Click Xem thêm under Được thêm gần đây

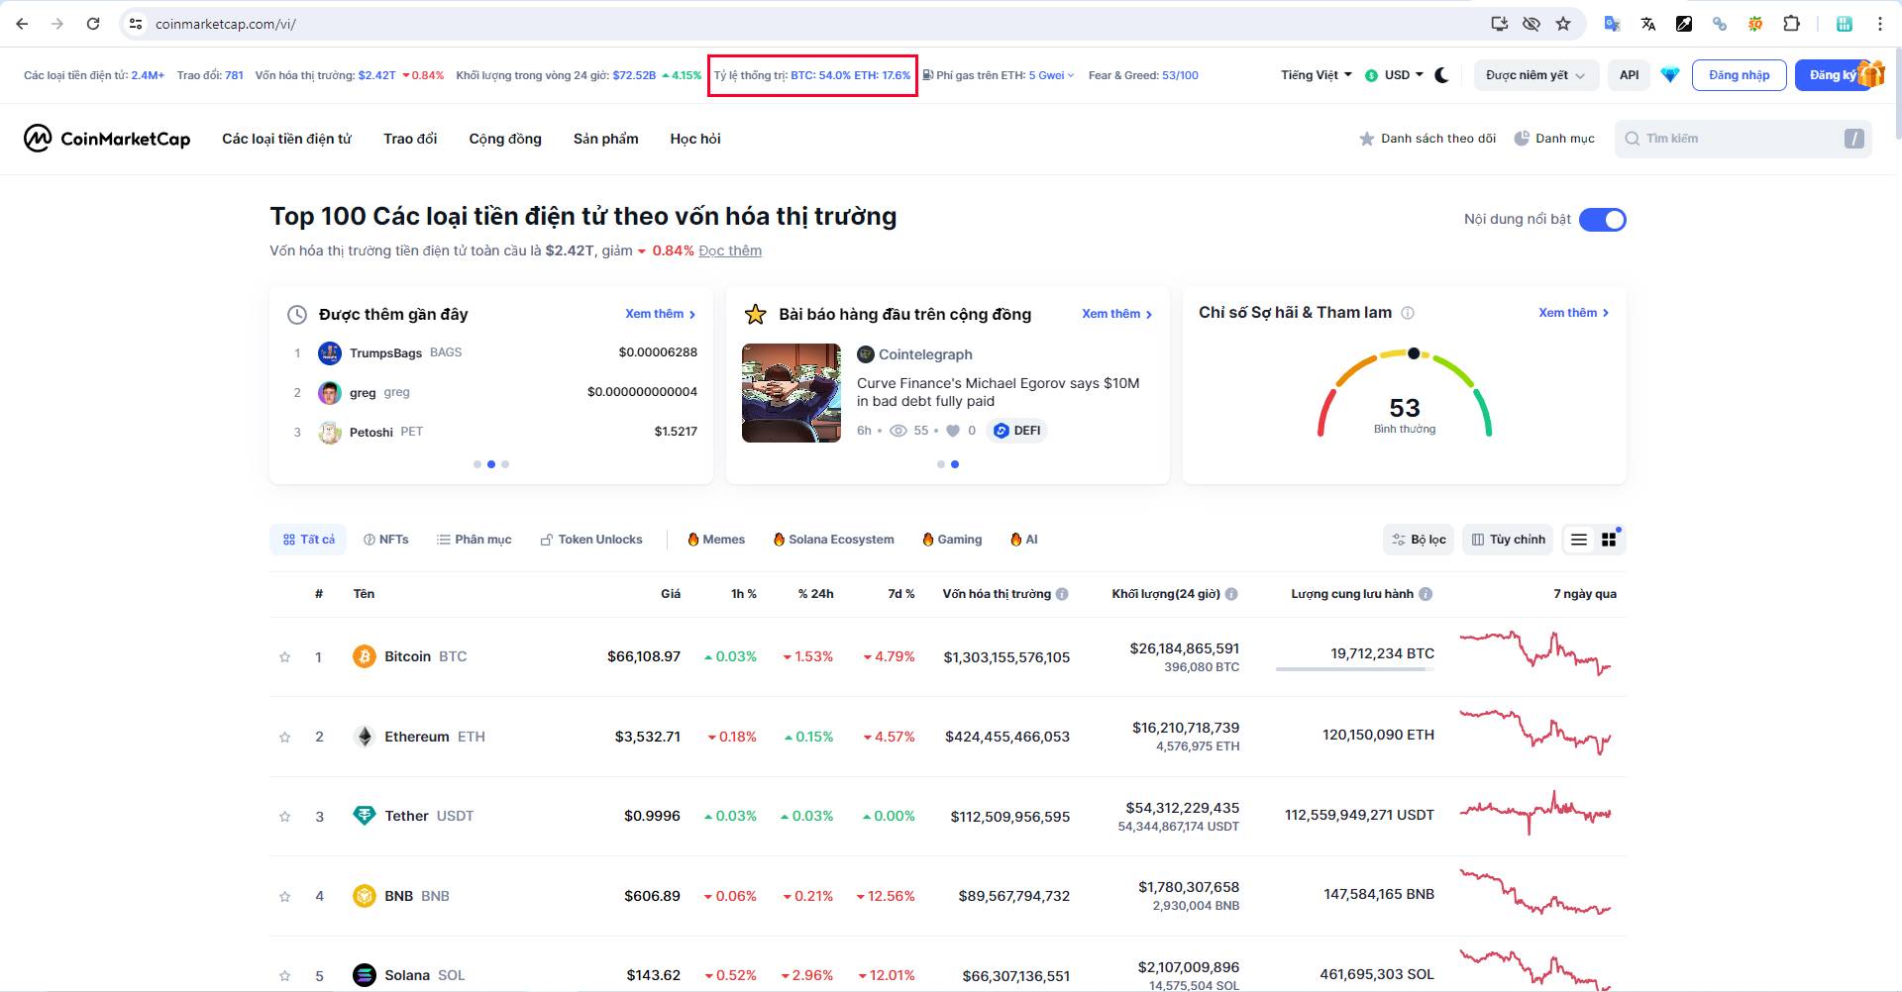[661, 314]
